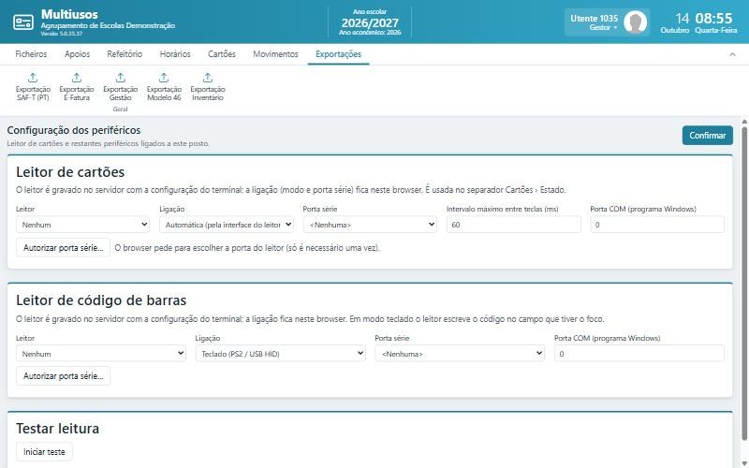Click the Confirmar button
Image resolution: width=749 pixels, height=468 pixels.
(x=707, y=135)
